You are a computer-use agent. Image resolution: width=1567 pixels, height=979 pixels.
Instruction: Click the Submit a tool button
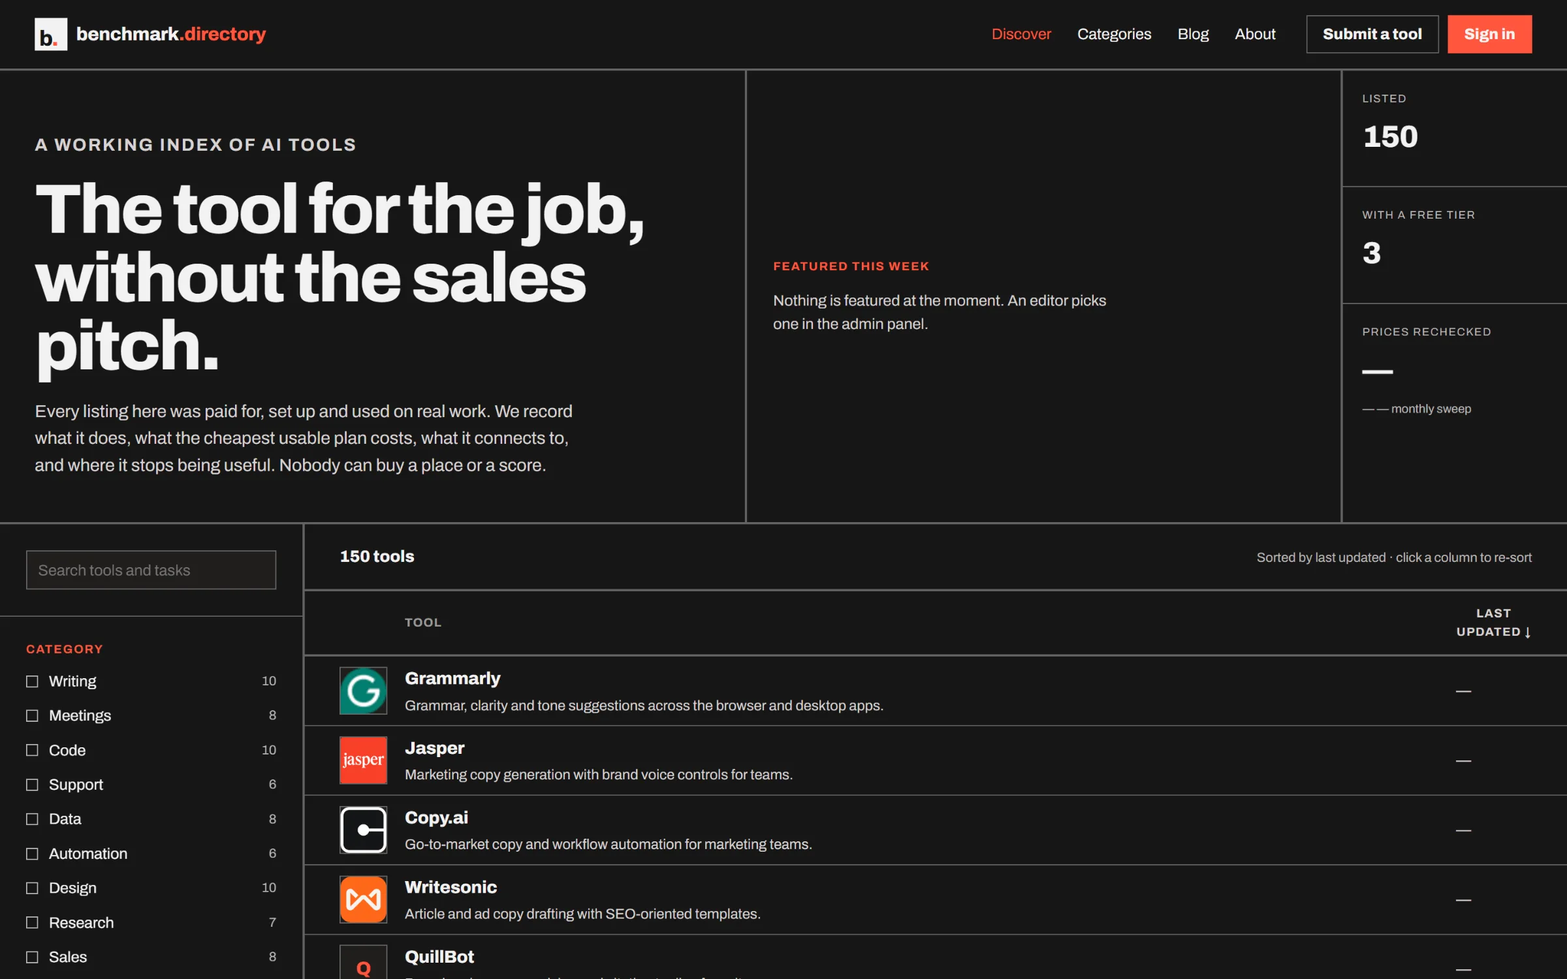pyautogui.click(x=1372, y=34)
